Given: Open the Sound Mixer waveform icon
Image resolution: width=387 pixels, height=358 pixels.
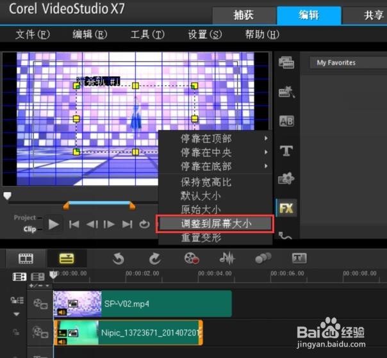Looking at the screenshot, I should pyautogui.click(x=227, y=258).
